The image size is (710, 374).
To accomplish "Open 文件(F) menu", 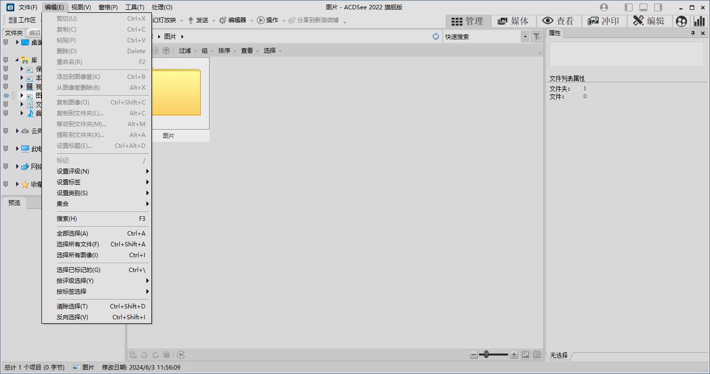I will [x=28, y=7].
